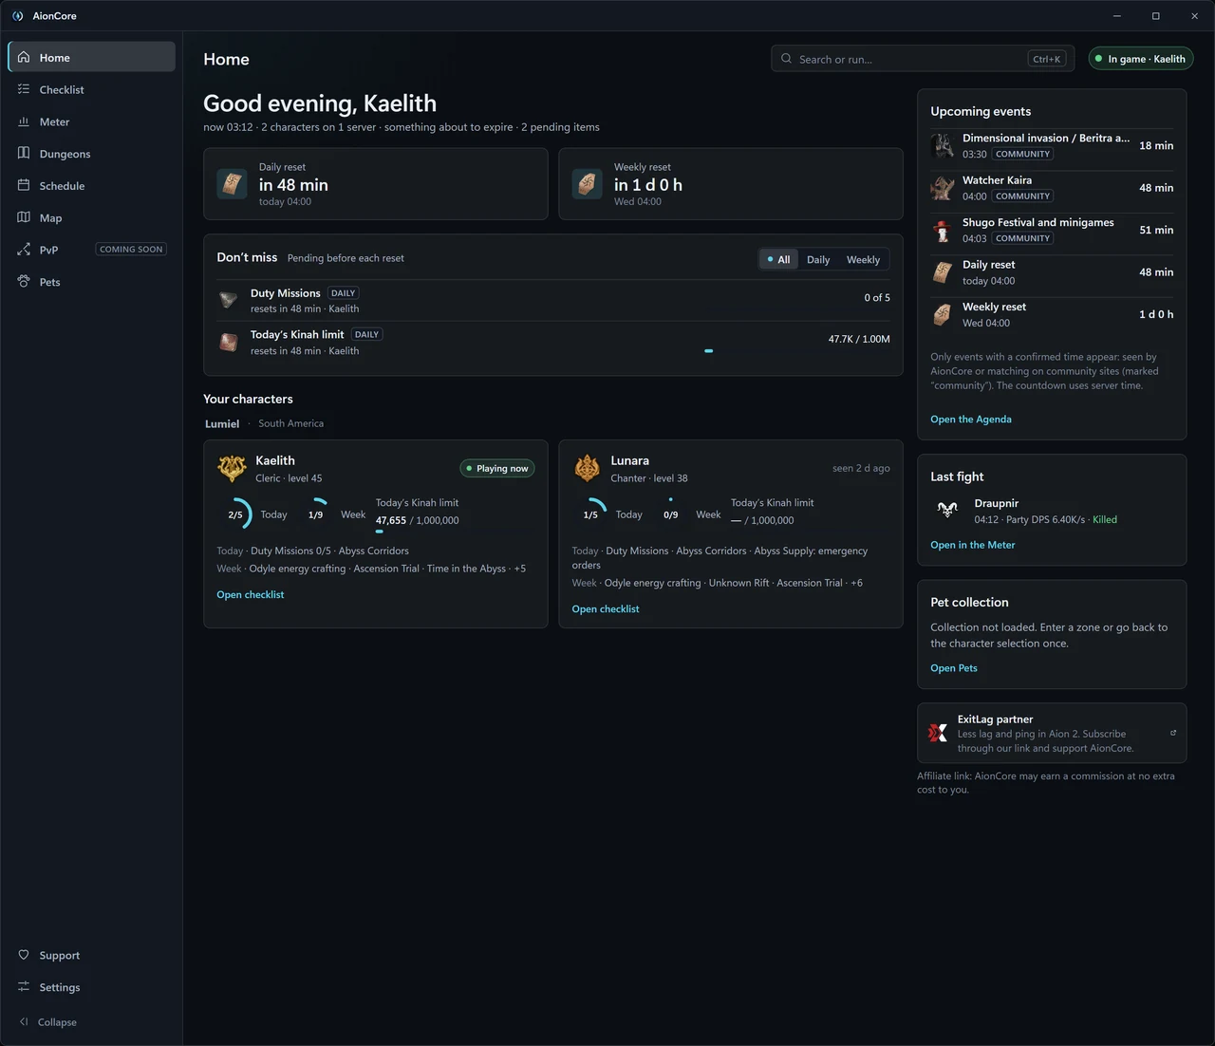Open ExitLag external link icon

pyautogui.click(x=1173, y=733)
